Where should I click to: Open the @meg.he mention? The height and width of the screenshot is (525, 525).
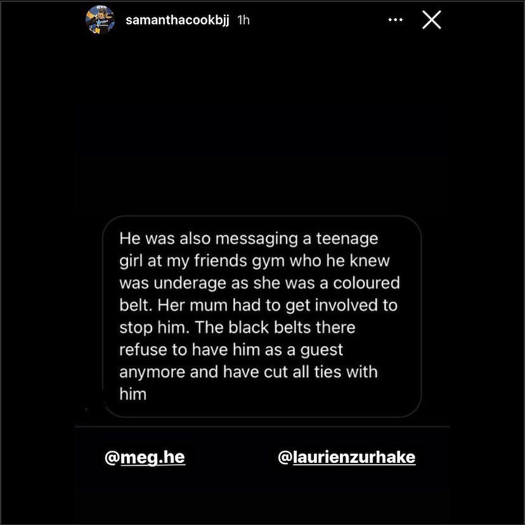pos(145,457)
